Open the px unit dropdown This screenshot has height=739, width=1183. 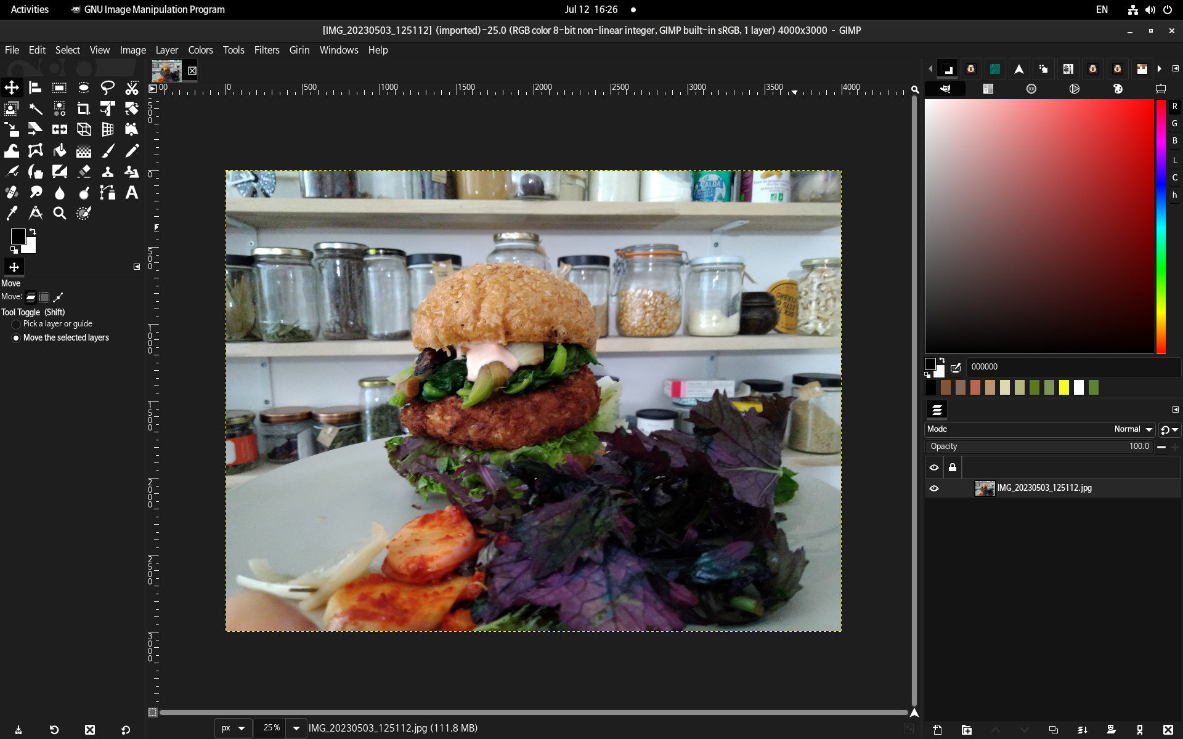pos(233,728)
